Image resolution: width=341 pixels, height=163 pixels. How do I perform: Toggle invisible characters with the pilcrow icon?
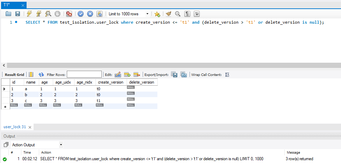(187, 14)
